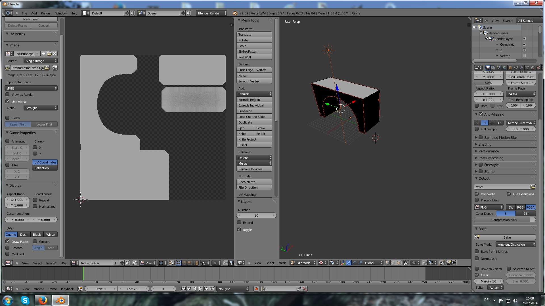Open the UVs menu in image editor
545x306 pixels.
click(x=64, y=263)
